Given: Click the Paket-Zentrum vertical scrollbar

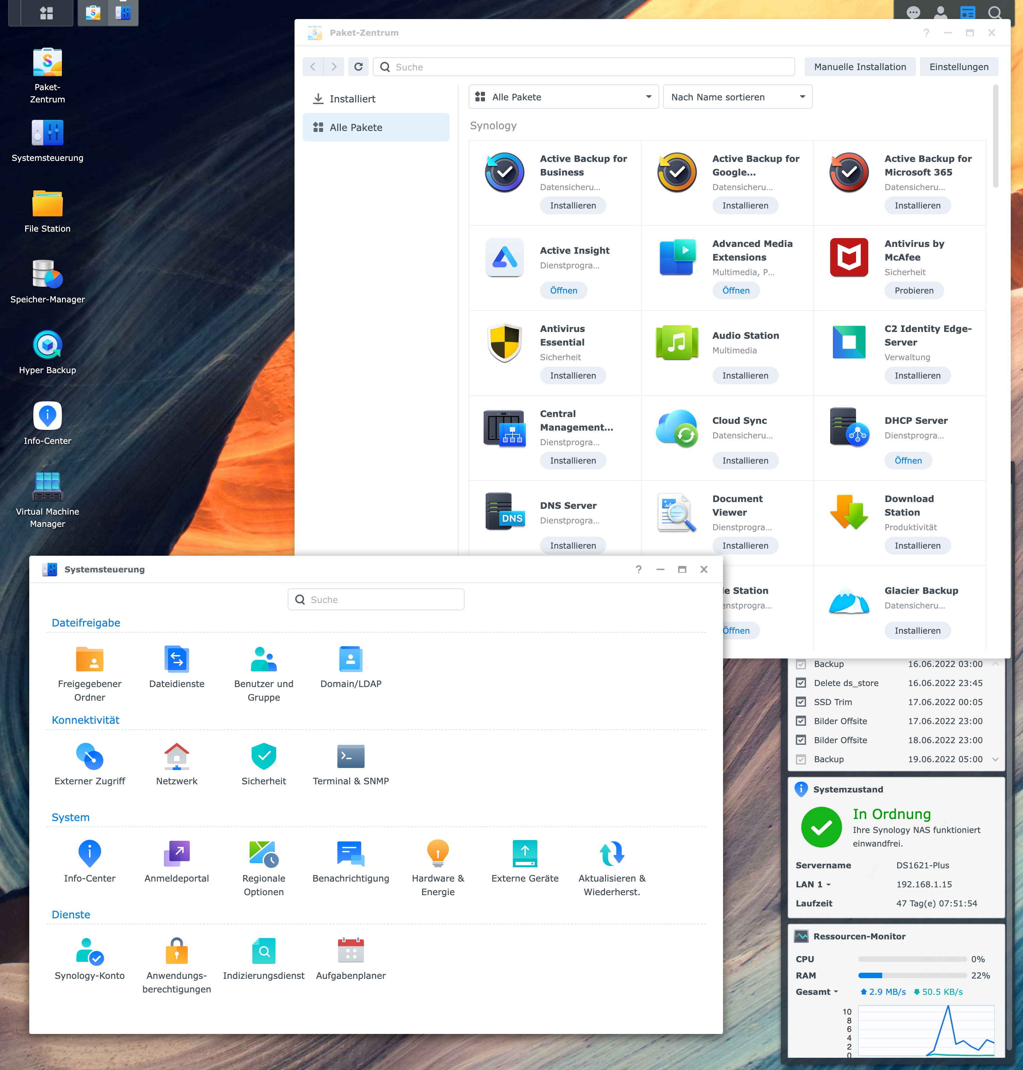Looking at the screenshot, I should tap(995, 136).
